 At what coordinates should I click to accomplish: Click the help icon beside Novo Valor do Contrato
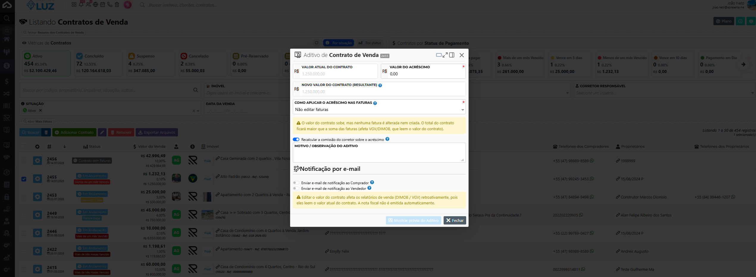(380, 85)
